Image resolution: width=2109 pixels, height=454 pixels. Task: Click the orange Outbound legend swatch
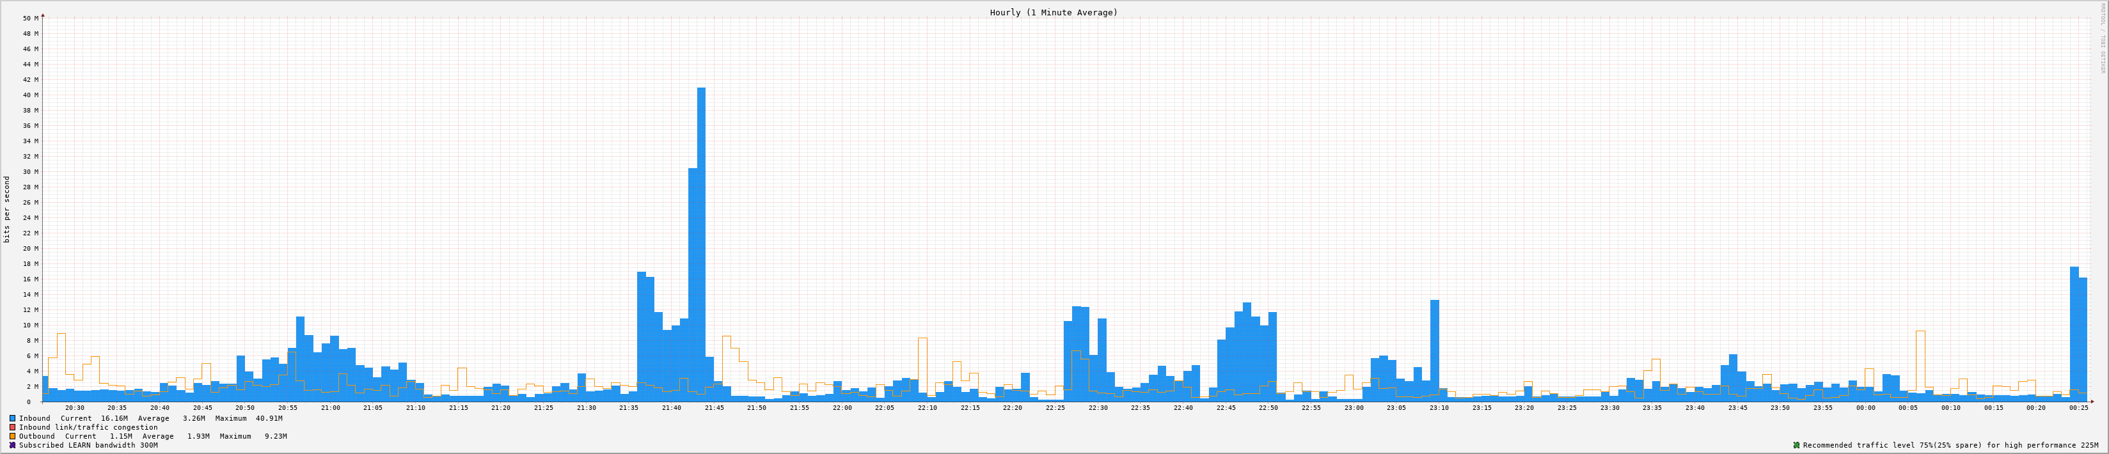coord(12,436)
